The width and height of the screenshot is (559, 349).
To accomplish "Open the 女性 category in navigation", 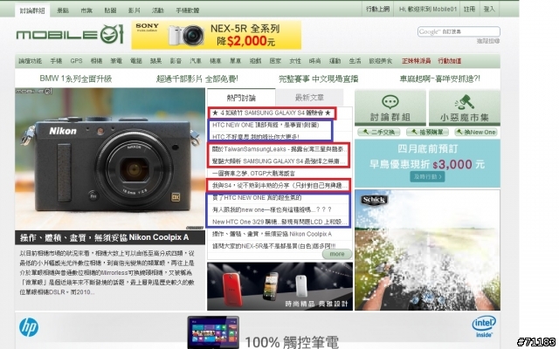I will point(295,61).
